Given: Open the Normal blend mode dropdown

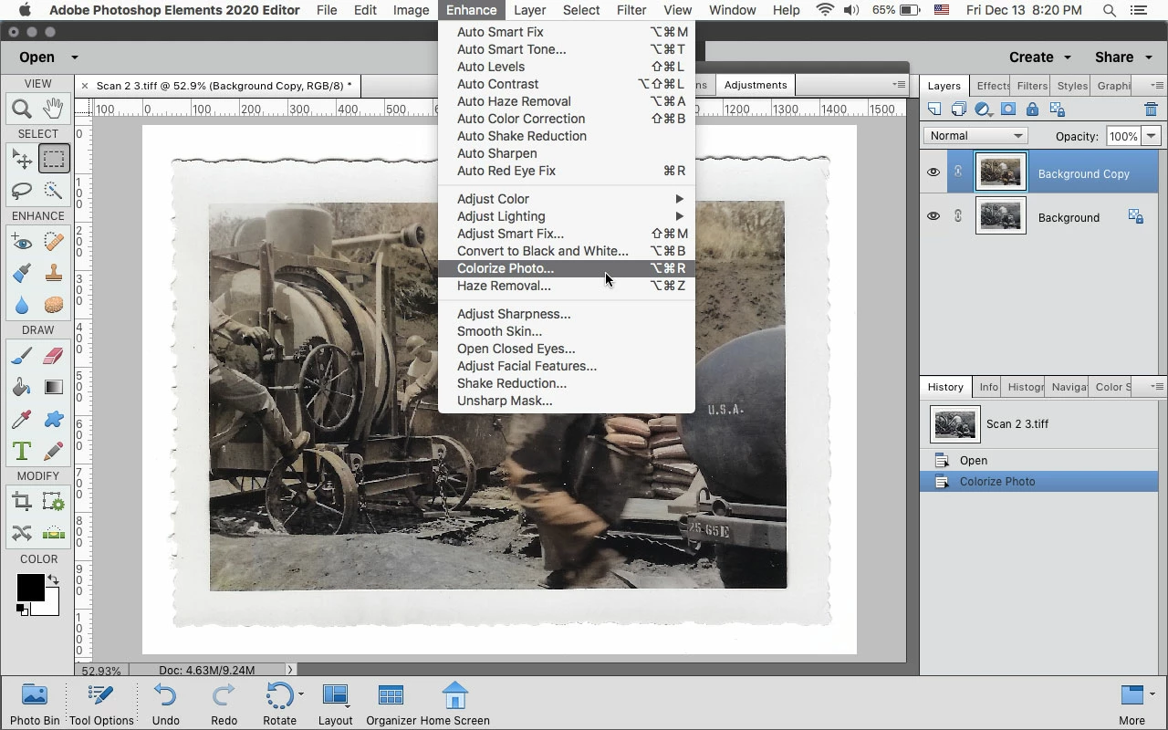Looking at the screenshot, I should [975, 136].
